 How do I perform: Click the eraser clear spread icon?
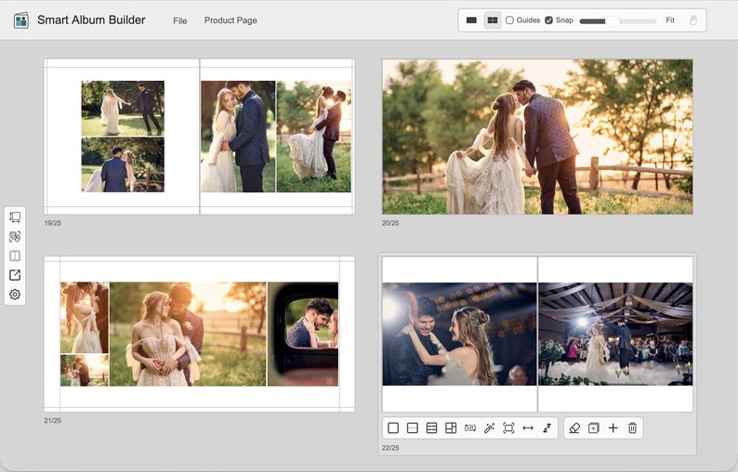tap(574, 427)
